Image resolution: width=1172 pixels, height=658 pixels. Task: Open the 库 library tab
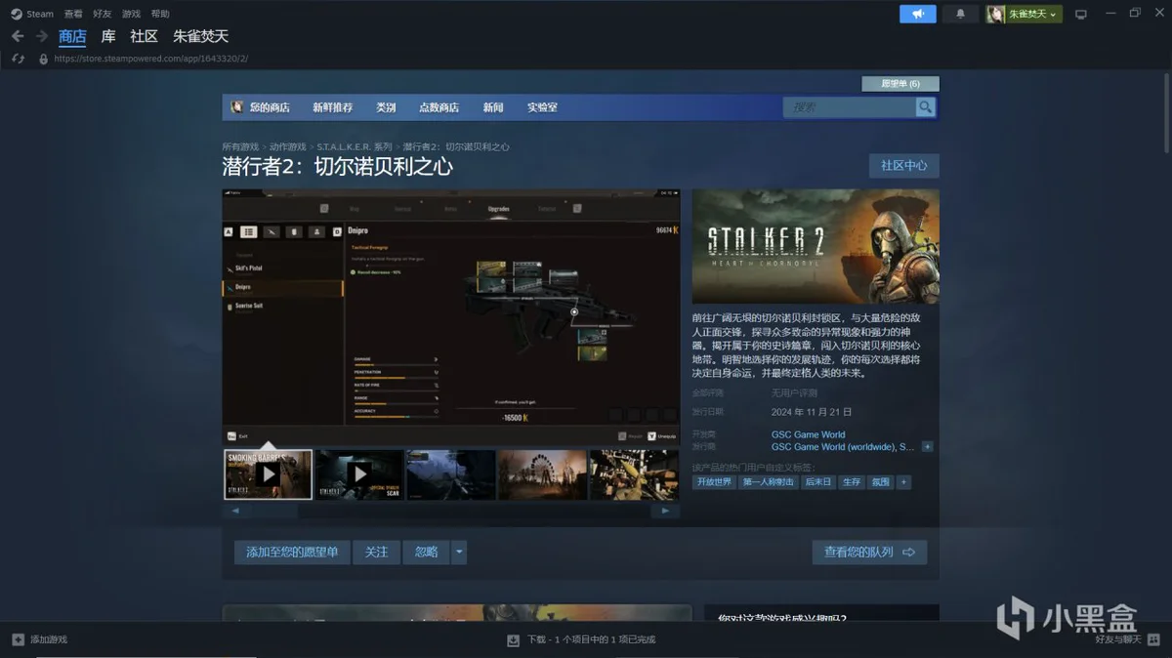click(108, 36)
